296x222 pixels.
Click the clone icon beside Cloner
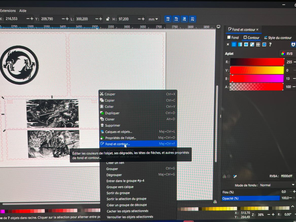tap(102, 119)
